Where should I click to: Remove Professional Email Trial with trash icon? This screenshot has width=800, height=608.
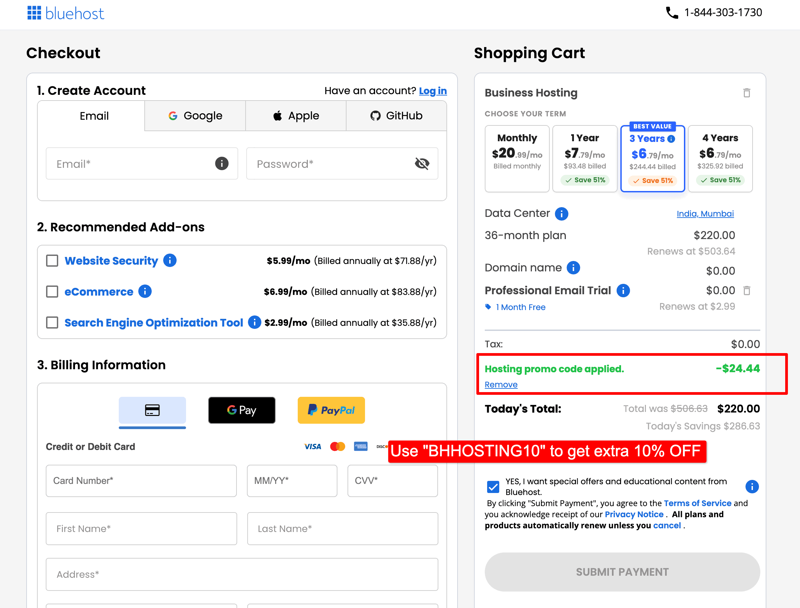tap(747, 290)
